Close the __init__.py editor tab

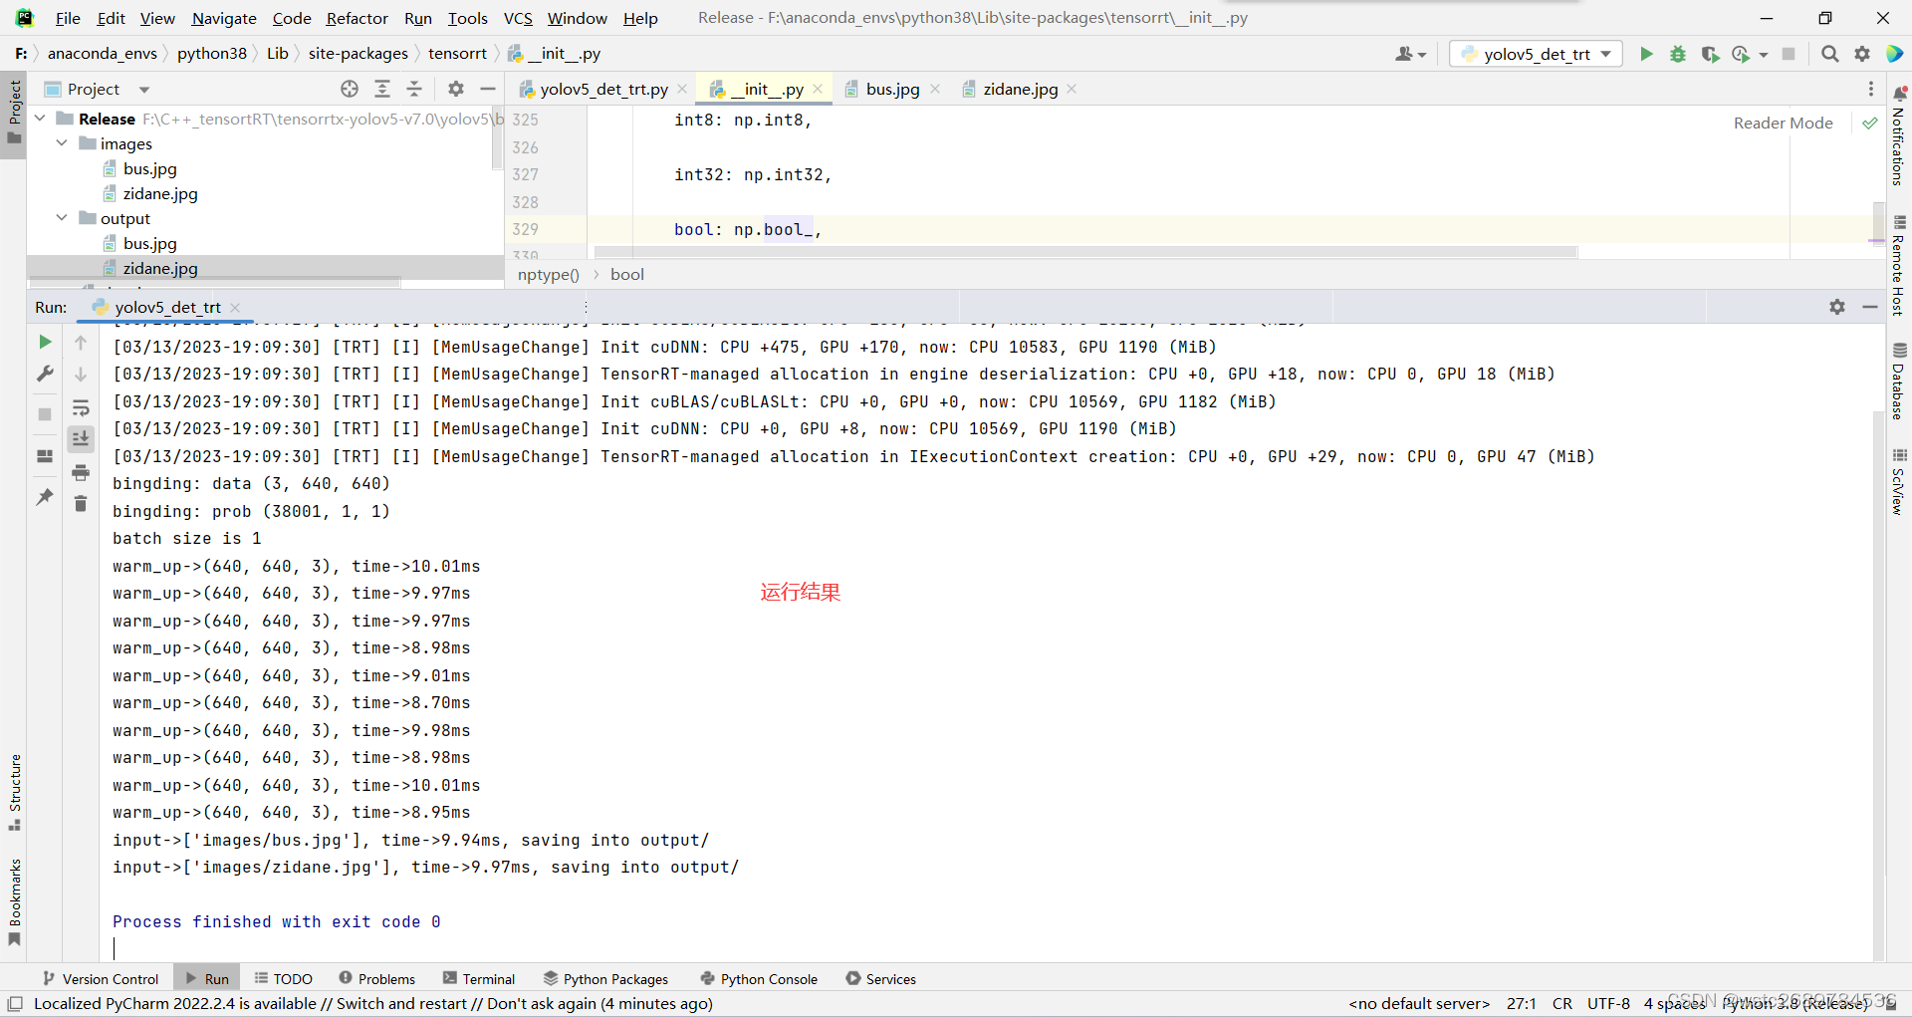818,89
